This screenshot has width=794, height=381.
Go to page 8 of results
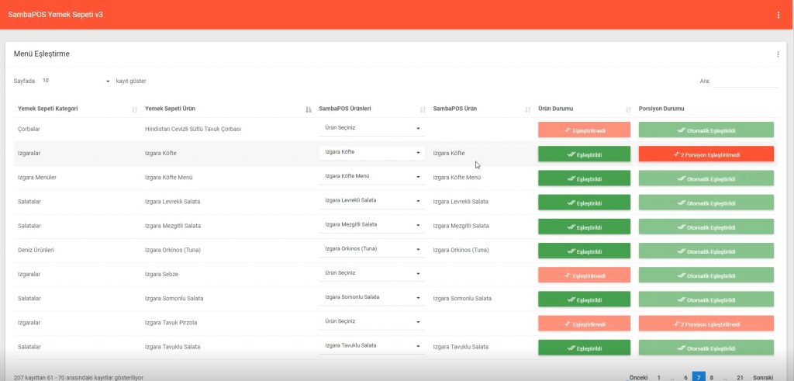[711, 377]
